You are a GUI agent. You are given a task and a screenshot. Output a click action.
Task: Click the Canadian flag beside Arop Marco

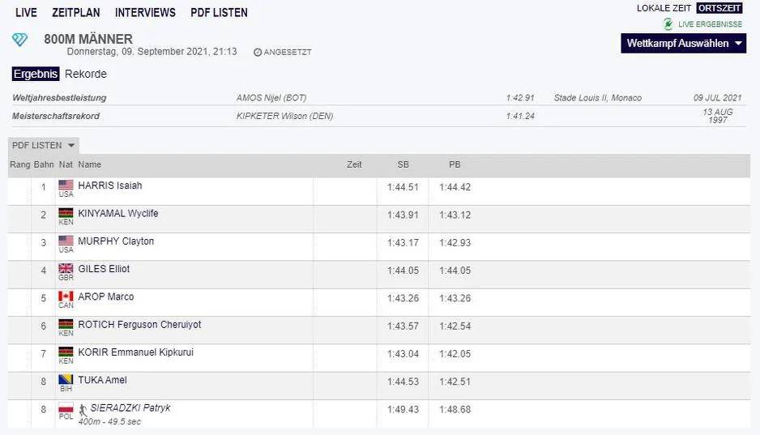click(66, 296)
